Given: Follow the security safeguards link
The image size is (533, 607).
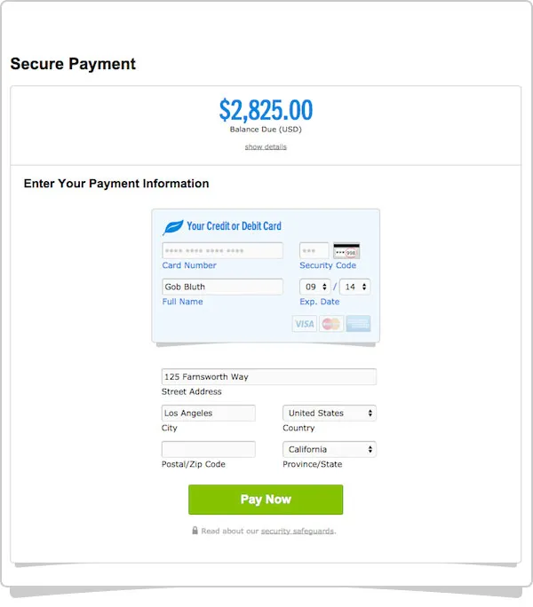Looking at the screenshot, I should coord(298,532).
